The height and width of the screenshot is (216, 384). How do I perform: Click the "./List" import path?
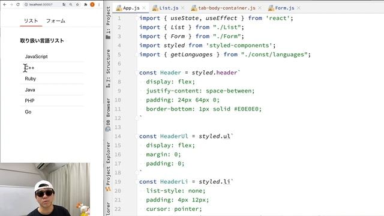227,28
